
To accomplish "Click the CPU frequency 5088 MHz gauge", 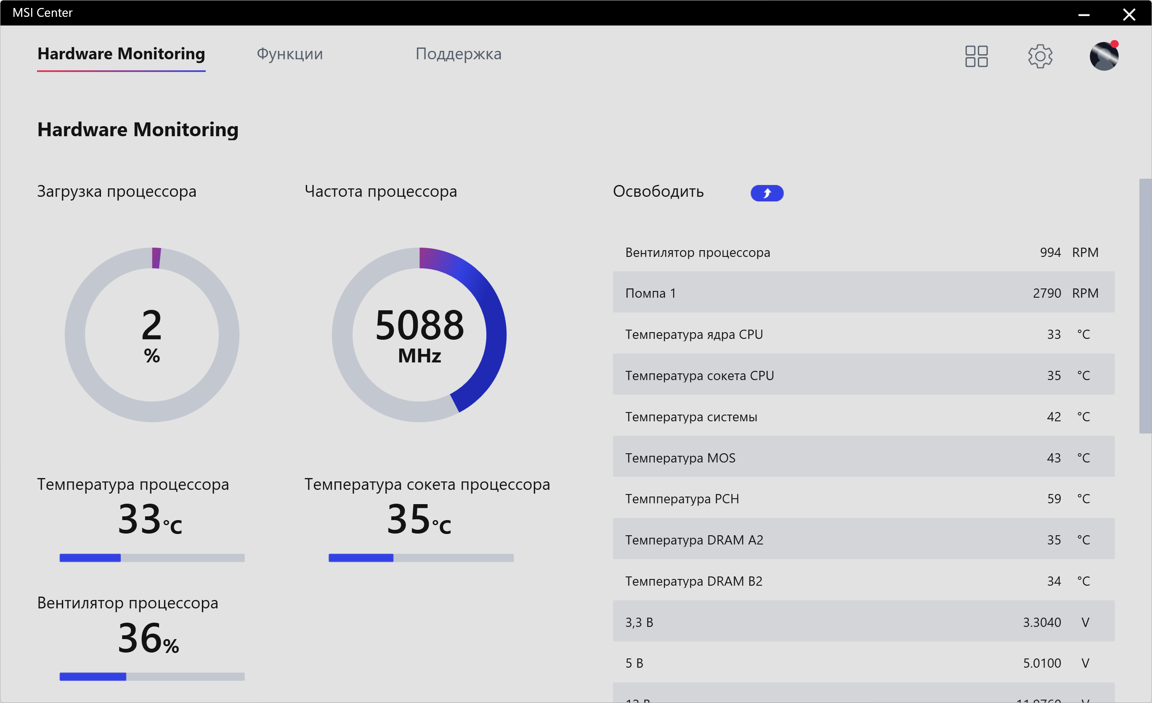I will coord(419,335).
